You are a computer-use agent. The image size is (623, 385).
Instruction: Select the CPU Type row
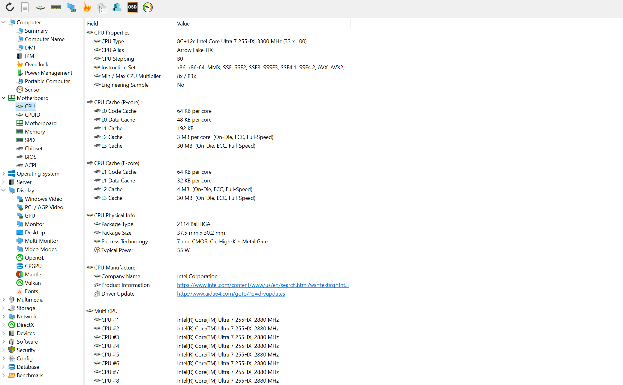coord(218,41)
